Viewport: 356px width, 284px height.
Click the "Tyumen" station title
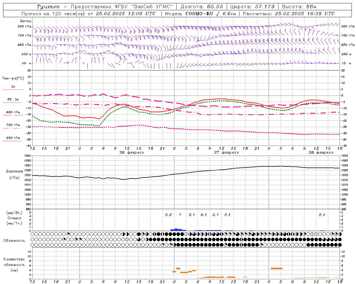point(48,7)
